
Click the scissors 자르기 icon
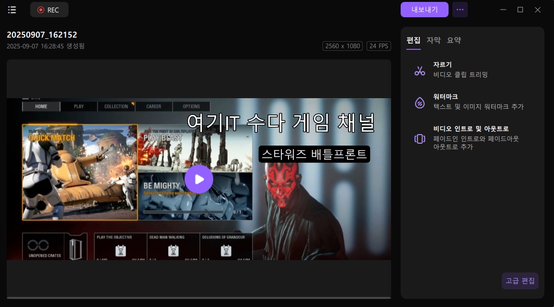pos(420,71)
